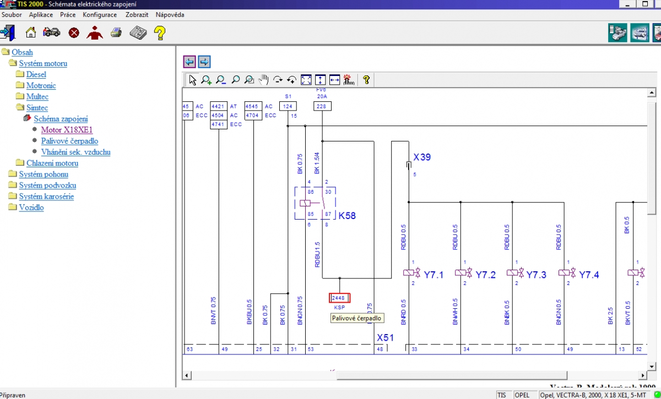
Task: Open the Vozidlo folder
Action: [31, 207]
